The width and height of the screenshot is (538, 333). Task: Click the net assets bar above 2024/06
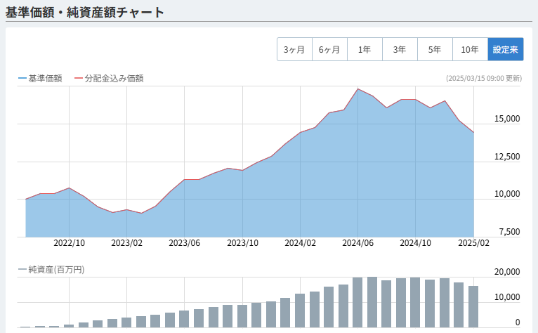tap(357, 303)
